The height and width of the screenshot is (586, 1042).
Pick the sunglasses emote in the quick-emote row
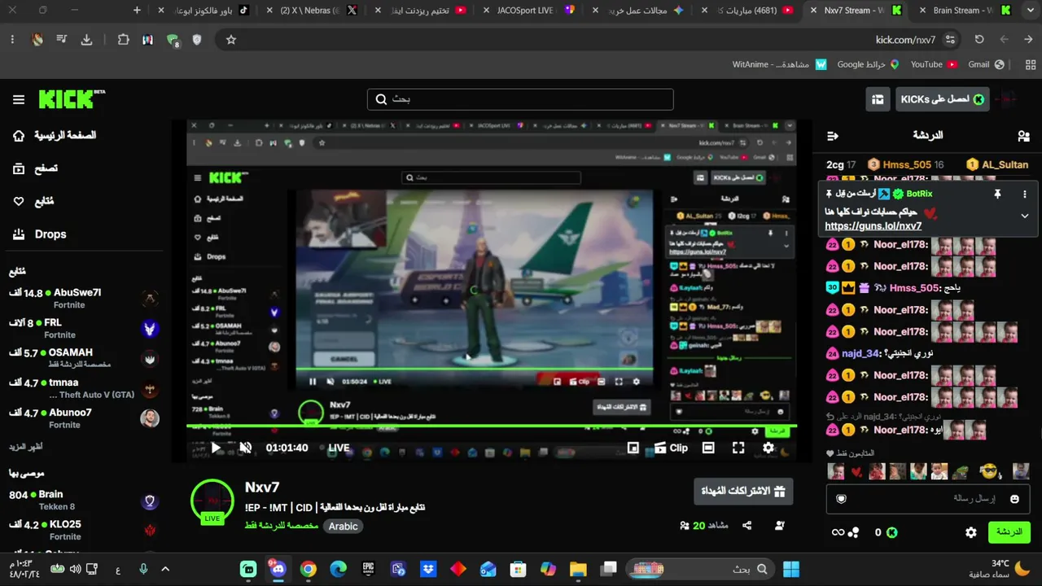(x=989, y=471)
